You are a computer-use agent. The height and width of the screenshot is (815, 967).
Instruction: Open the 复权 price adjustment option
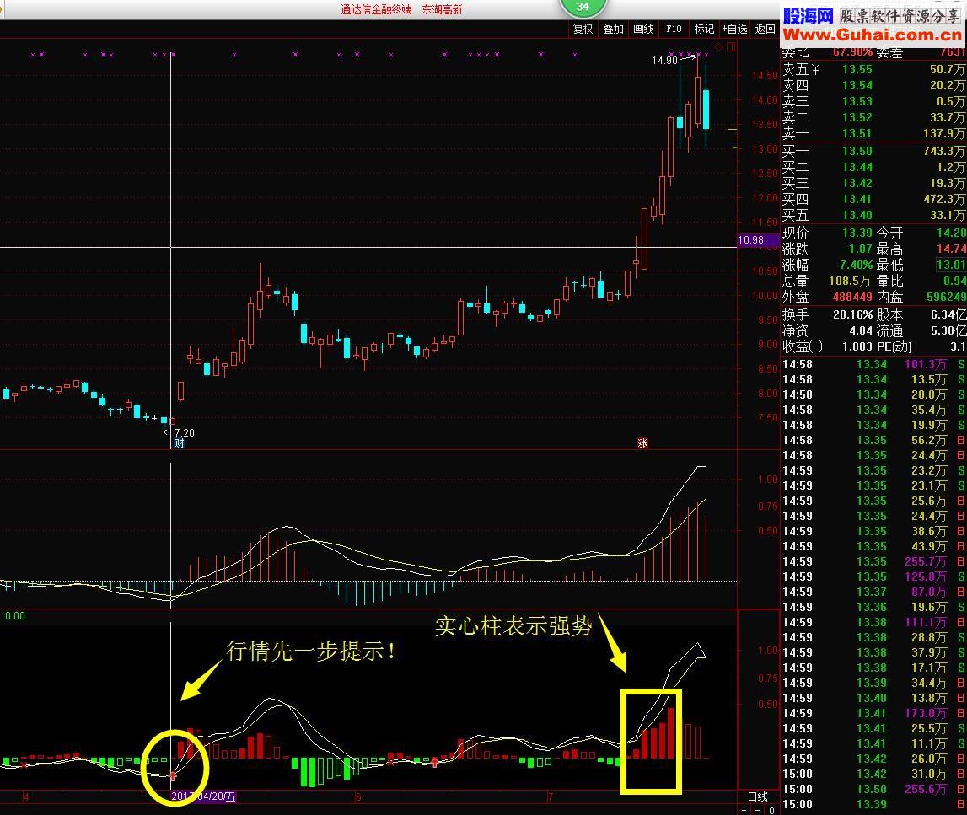tap(583, 29)
